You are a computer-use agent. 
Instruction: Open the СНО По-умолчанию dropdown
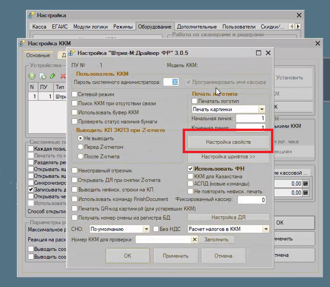point(146,229)
